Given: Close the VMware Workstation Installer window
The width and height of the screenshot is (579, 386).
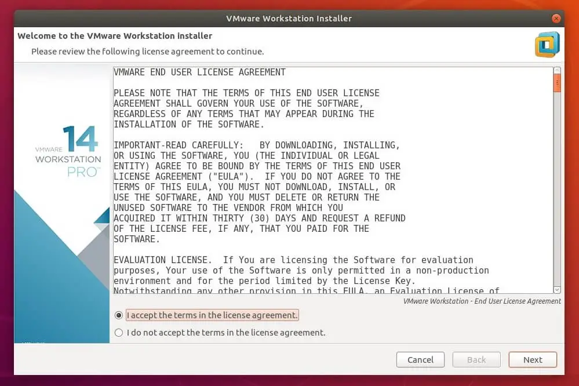Looking at the screenshot, I should click(556, 18).
